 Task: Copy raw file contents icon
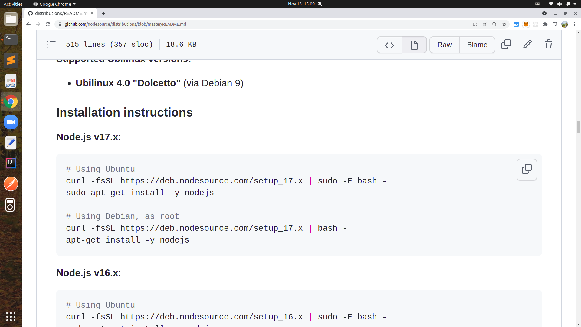tap(506, 45)
